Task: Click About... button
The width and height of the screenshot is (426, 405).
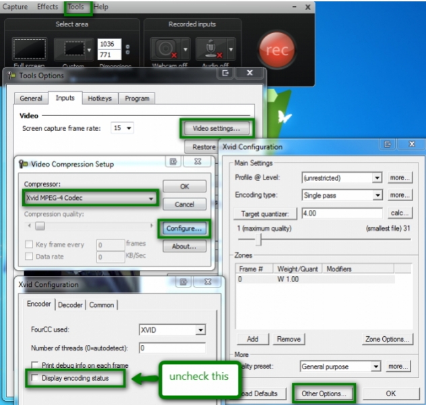Action: pyautogui.click(x=185, y=246)
